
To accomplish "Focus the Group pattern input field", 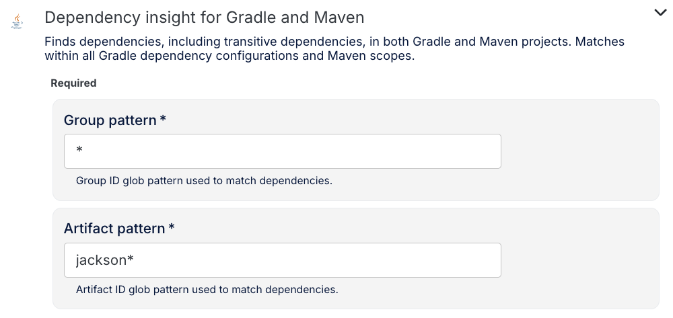I will [283, 151].
